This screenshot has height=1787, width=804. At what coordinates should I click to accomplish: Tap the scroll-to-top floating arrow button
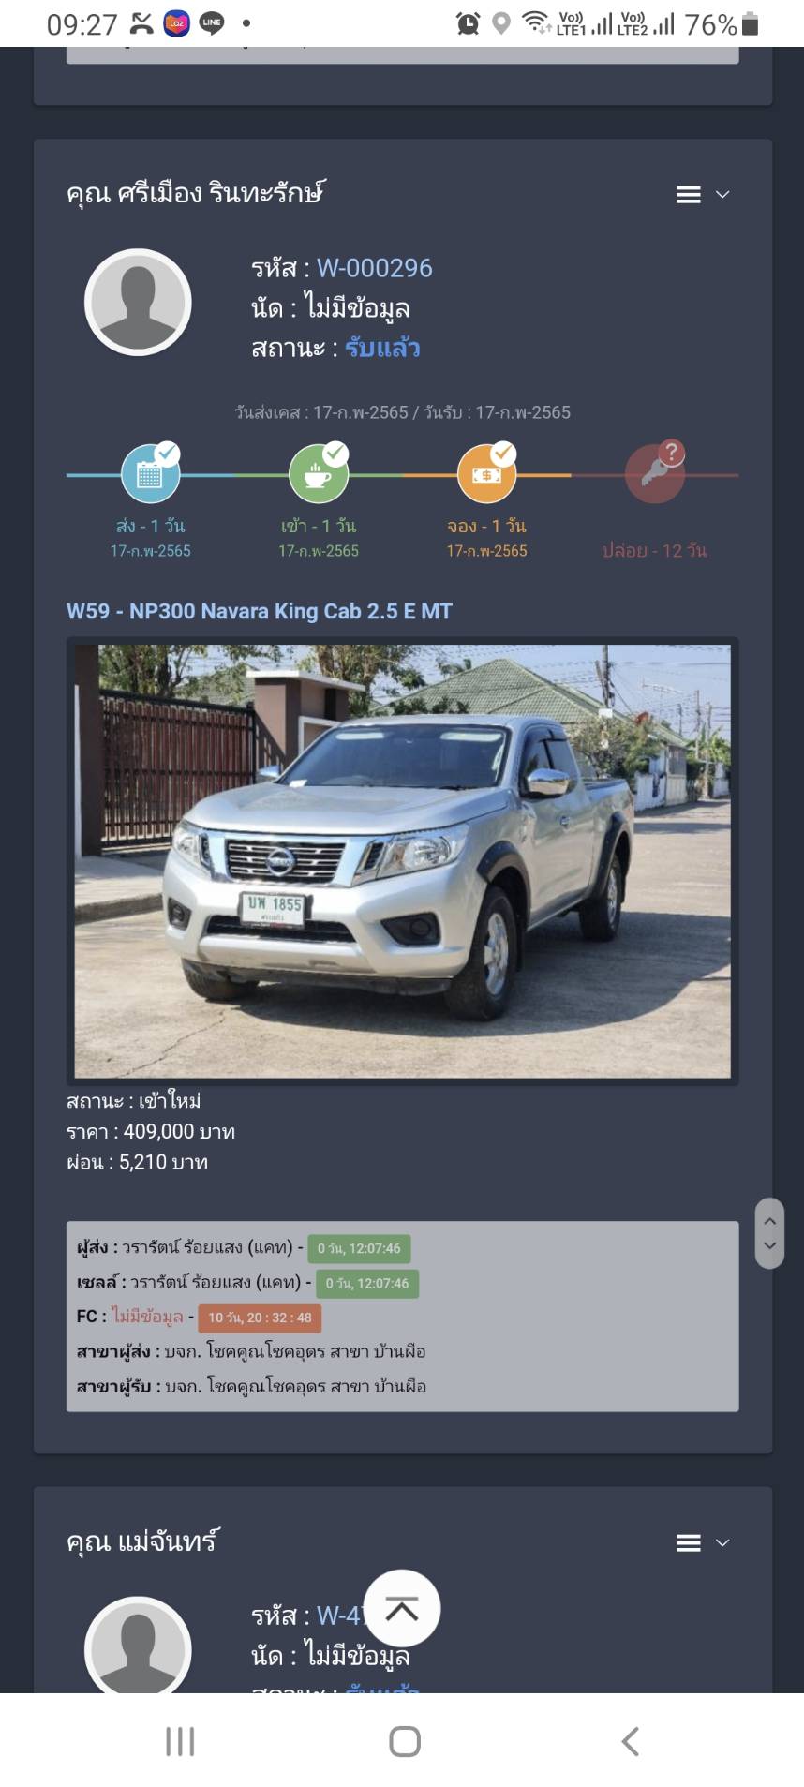(x=402, y=1609)
